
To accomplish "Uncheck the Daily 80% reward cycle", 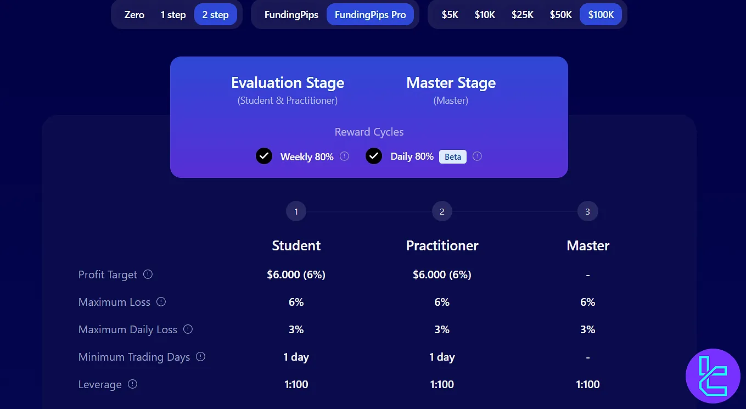I will click(374, 156).
